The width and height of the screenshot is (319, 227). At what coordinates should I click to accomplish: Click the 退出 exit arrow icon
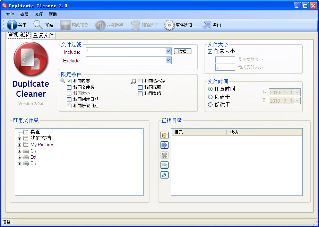(207, 25)
